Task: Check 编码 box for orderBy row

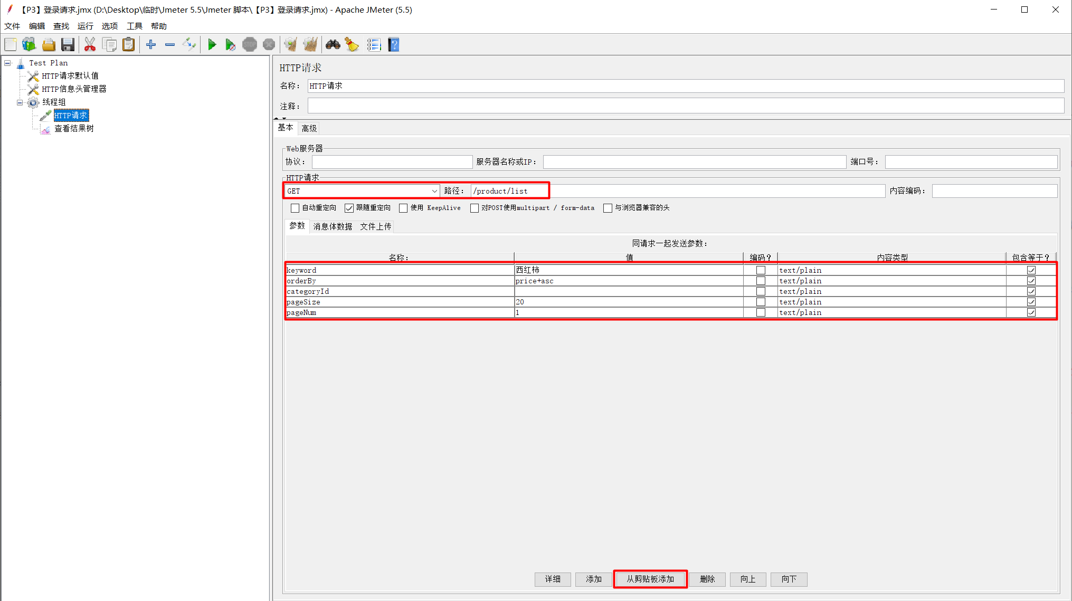Action: point(761,281)
